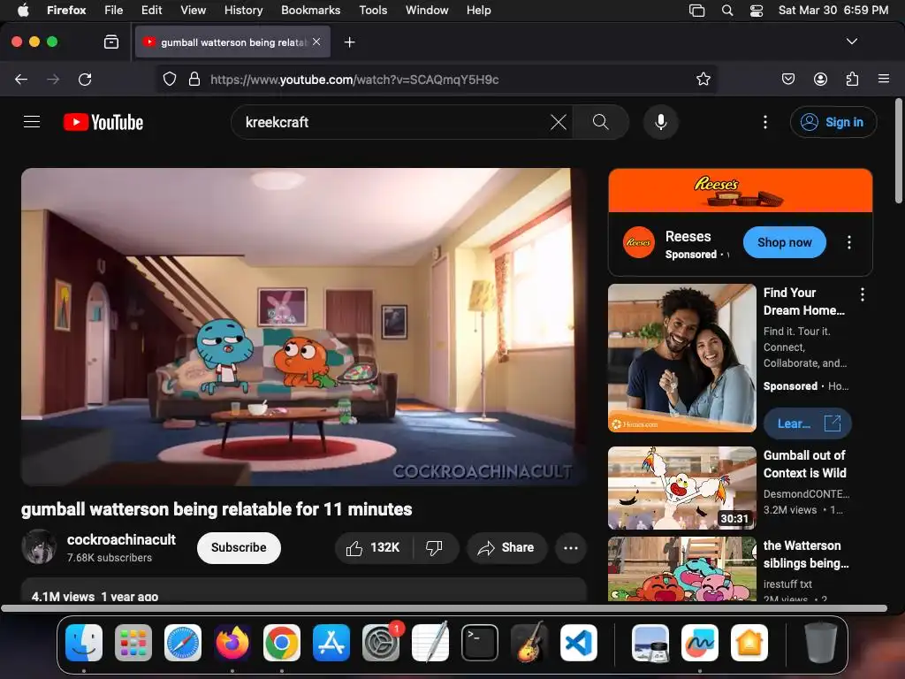This screenshot has height=679, width=905.
Task: Open three-dot menu on Reeses ad
Action: [849, 242]
